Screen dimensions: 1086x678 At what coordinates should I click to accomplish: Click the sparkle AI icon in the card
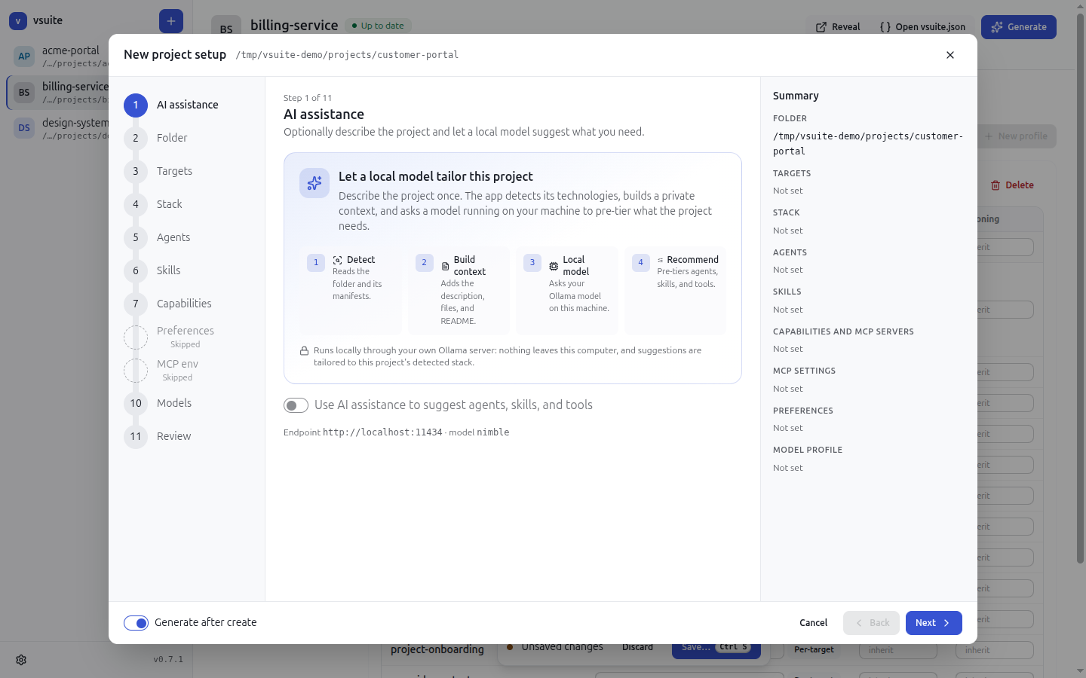pyautogui.click(x=314, y=183)
